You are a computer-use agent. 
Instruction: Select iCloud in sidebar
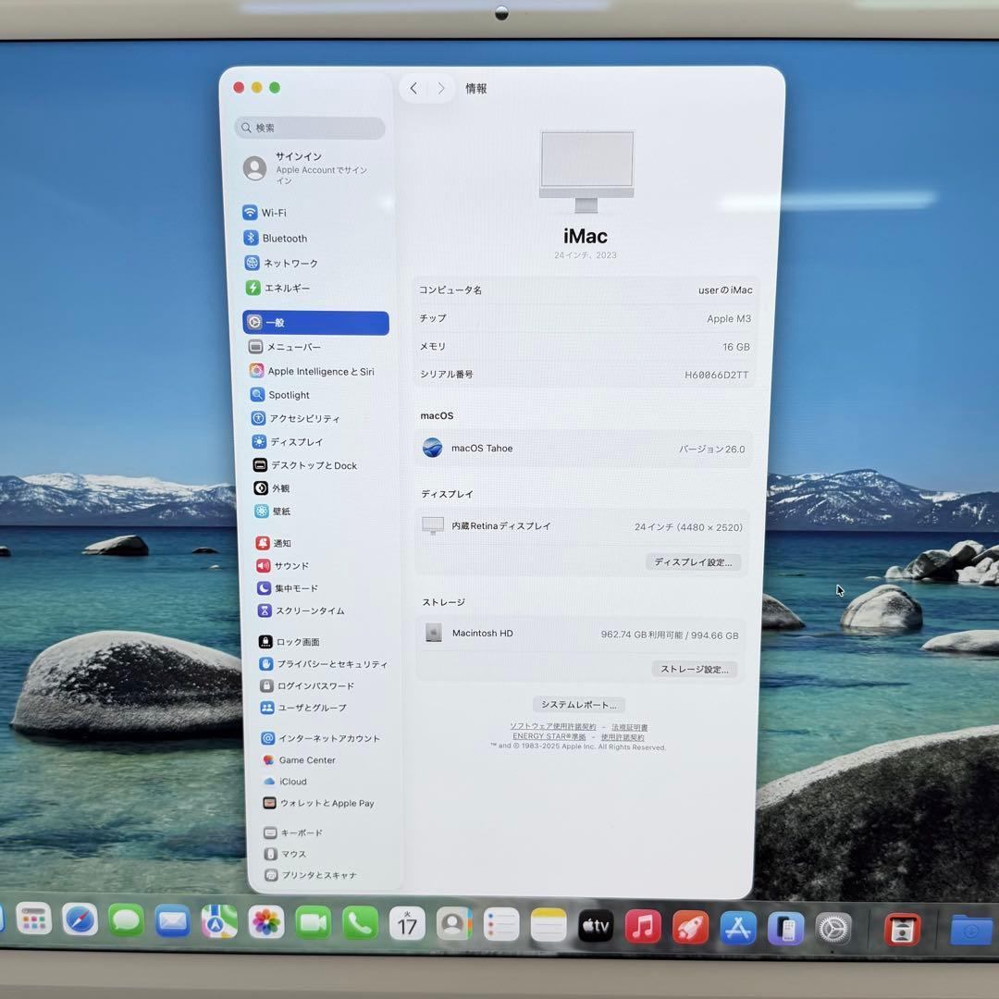(285, 781)
